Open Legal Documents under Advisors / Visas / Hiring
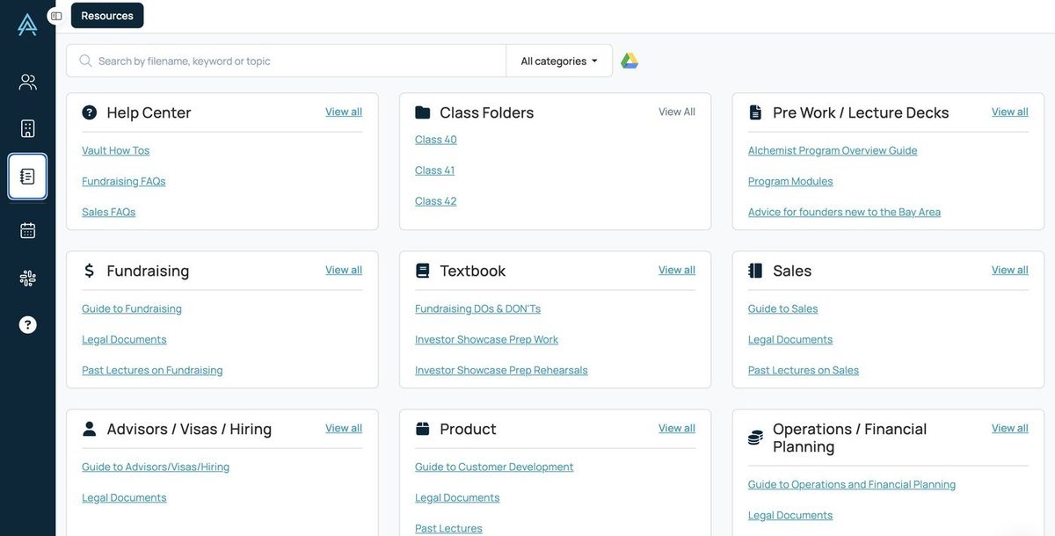The width and height of the screenshot is (1055, 536). [124, 497]
